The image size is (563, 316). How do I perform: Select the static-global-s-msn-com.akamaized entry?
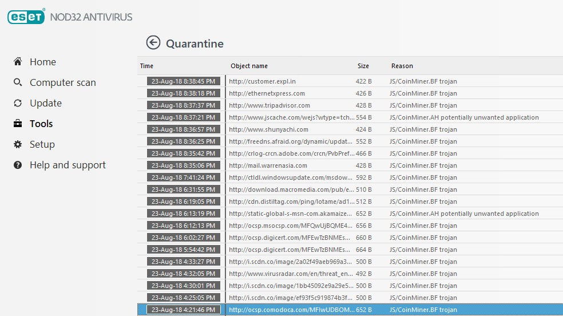(x=350, y=214)
